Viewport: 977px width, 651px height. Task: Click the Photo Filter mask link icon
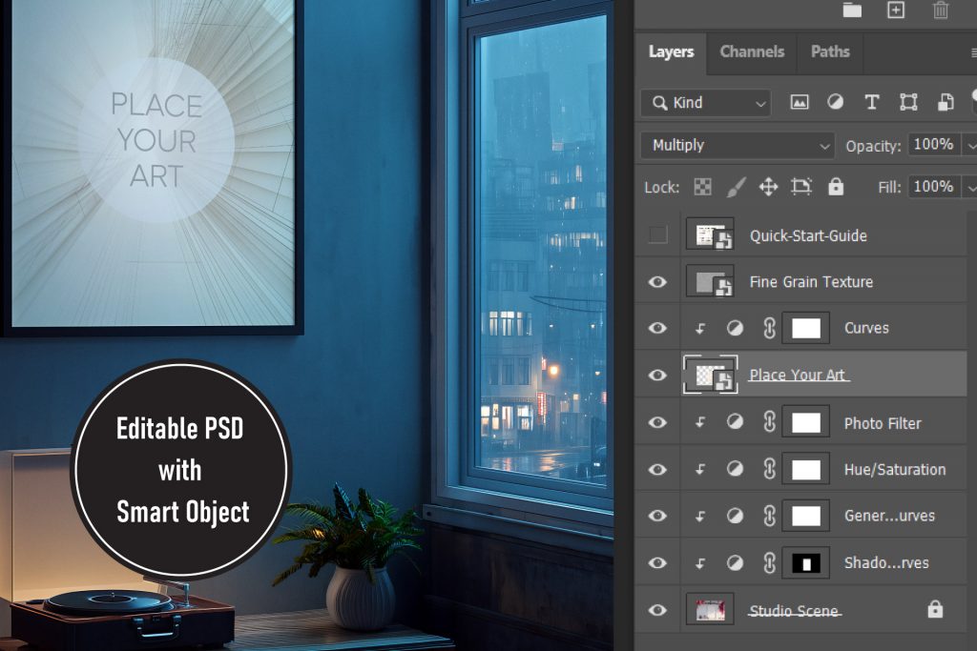point(770,422)
